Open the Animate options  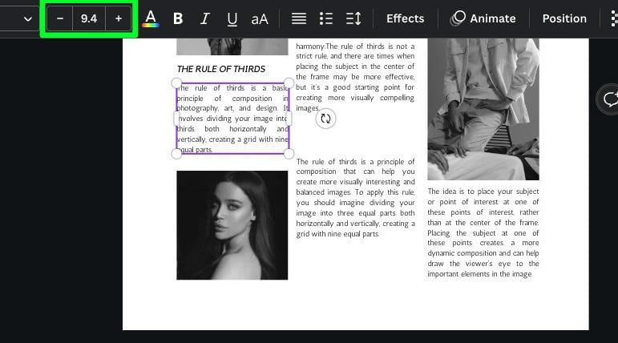483,18
